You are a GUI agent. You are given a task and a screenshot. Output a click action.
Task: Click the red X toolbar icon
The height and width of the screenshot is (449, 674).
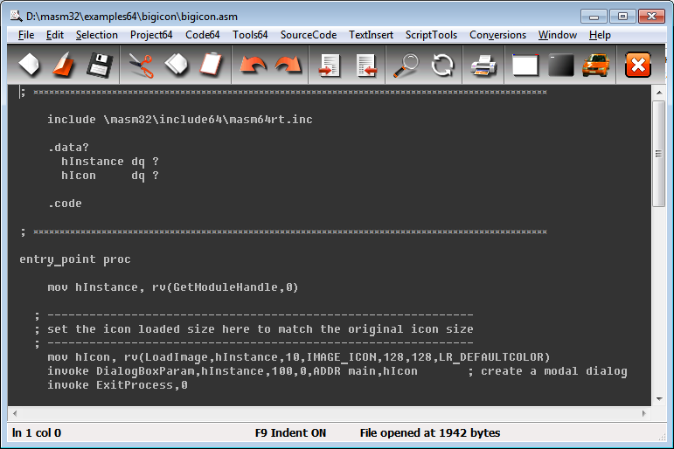[x=639, y=65]
